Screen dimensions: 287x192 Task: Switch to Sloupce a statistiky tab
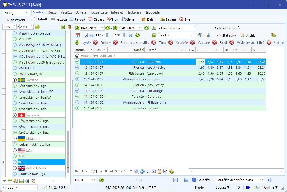[135, 43]
